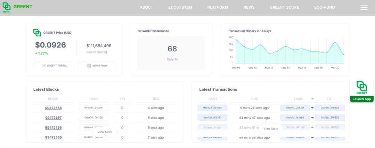Click the to address in the 44 mins 47 secs row
Viewport: 375px width, 148px height.
click(x=330, y=117)
